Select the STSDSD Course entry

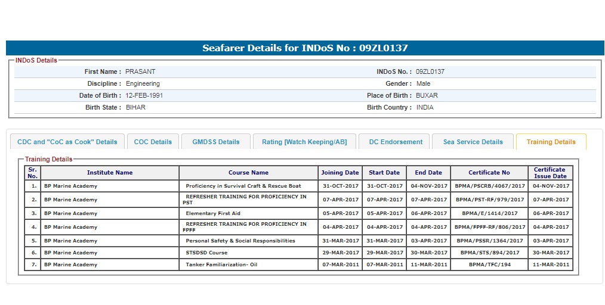pyautogui.click(x=206, y=253)
